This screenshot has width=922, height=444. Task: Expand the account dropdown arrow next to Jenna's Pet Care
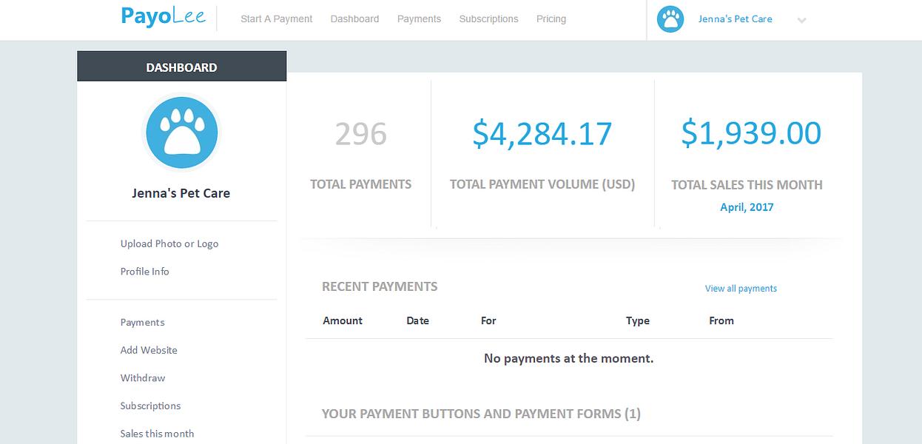point(801,21)
